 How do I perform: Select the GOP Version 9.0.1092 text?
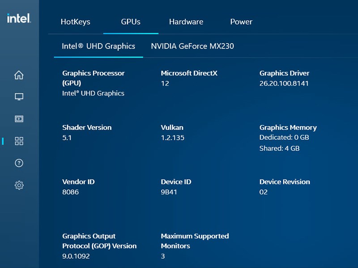coord(75,256)
